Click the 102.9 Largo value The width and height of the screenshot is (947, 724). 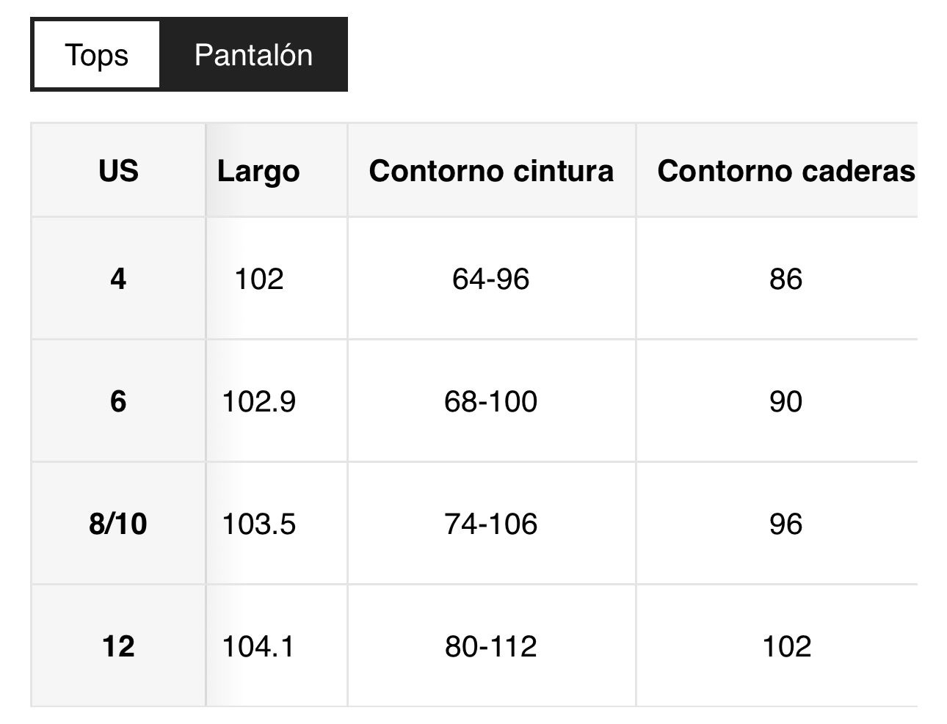click(258, 401)
